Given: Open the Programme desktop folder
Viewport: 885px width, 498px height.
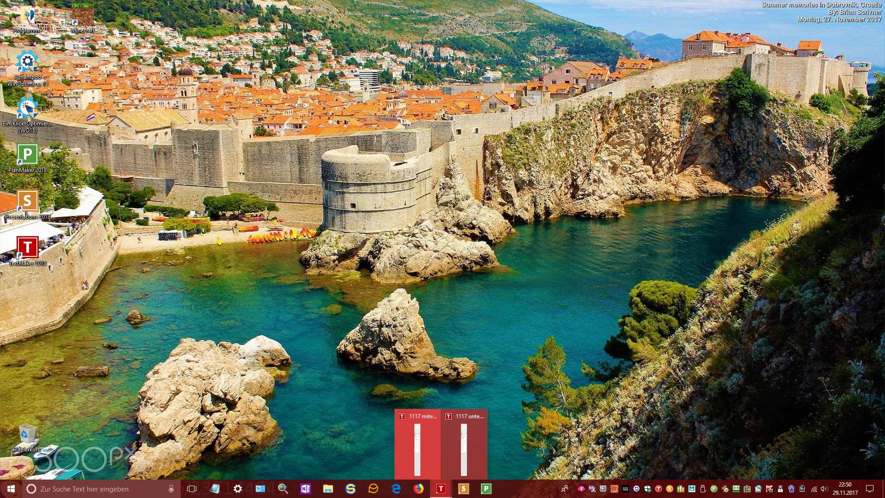Looking at the screenshot, I should (x=27, y=16).
